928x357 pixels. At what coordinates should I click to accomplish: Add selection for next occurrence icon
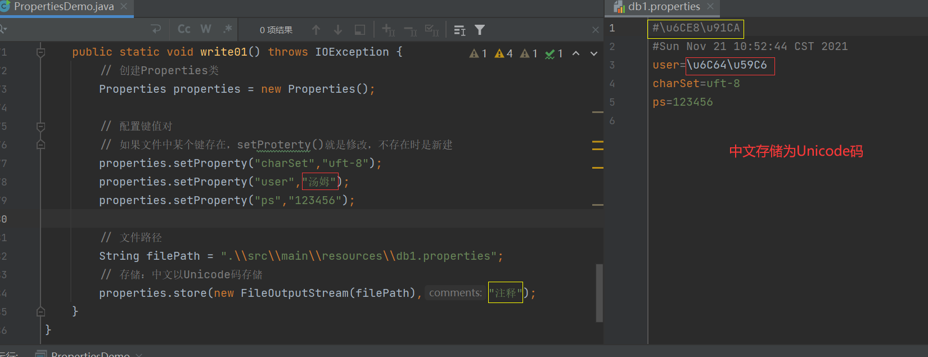[388, 30]
